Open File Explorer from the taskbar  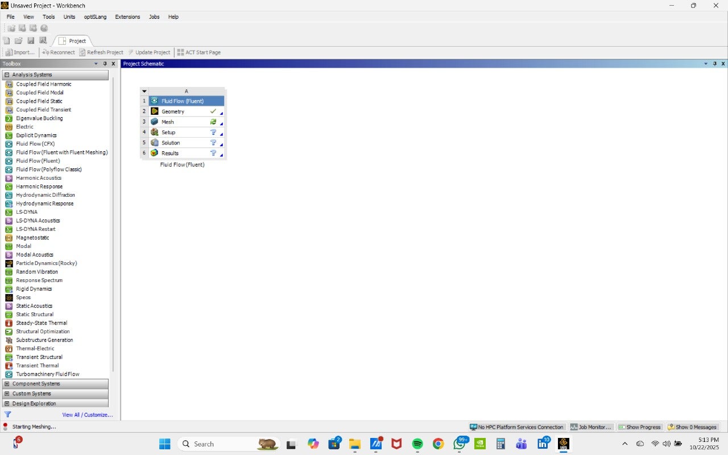click(355, 444)
